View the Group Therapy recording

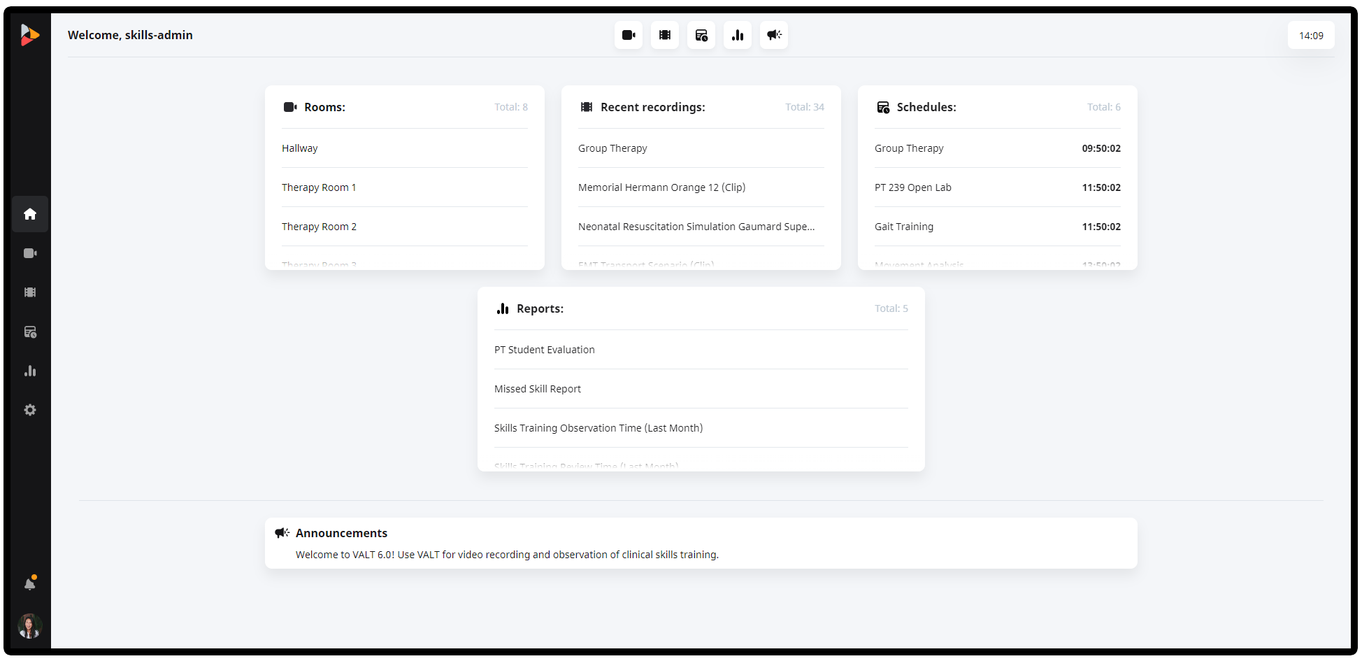[612, 148]
